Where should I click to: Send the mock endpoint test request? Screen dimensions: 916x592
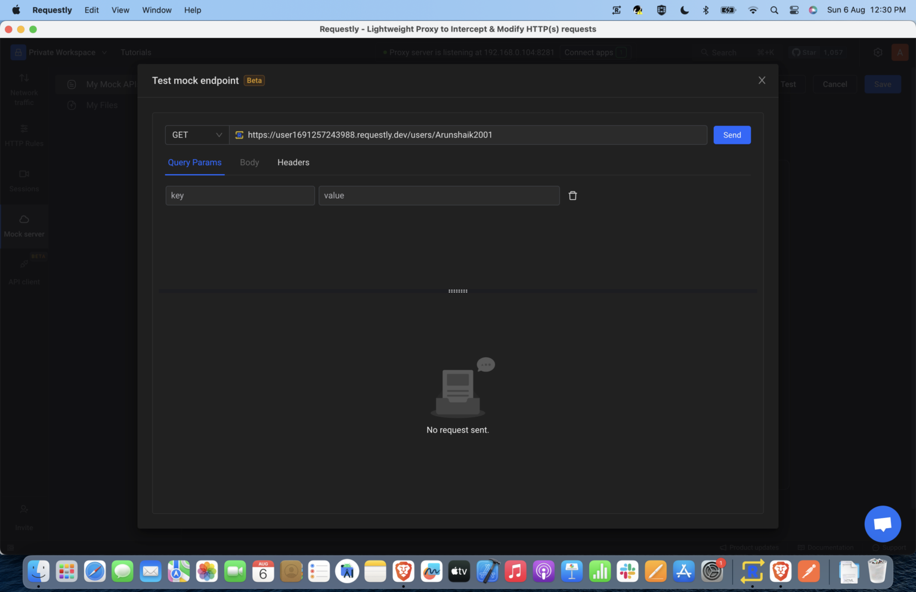(x=732, y=135)
